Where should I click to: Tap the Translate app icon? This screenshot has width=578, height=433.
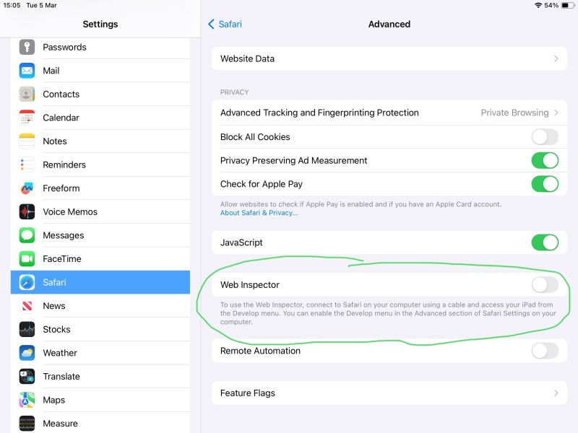pos(27,377)
